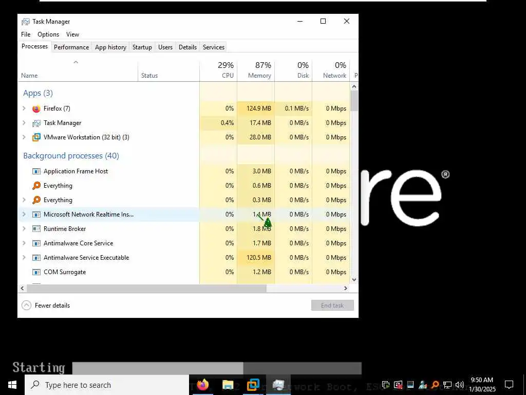Click the Application Frame Host process icon
Image resolution: width=526 pixels, height=395 pixels.
click(x=36, y=171)
